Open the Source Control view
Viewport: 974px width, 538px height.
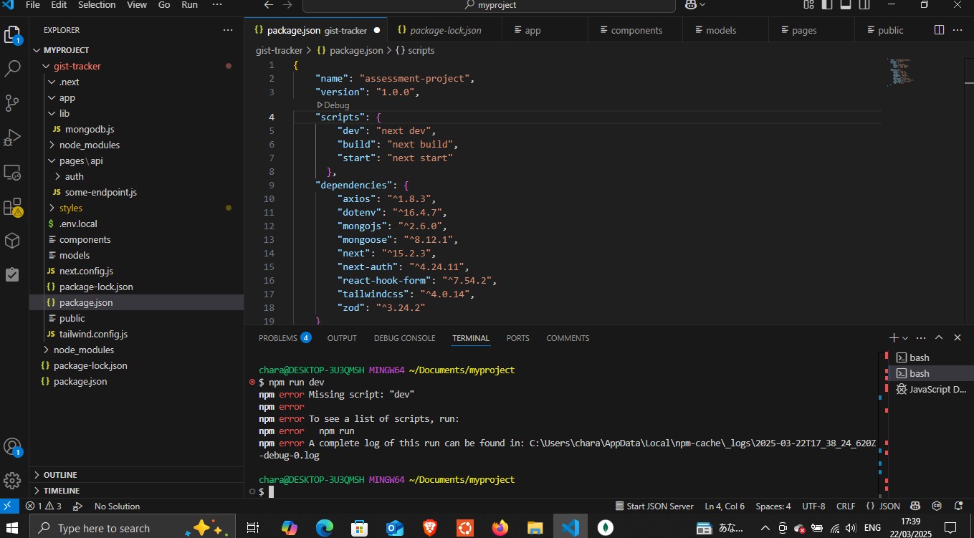pyautogui.click(x=13, y=103)
